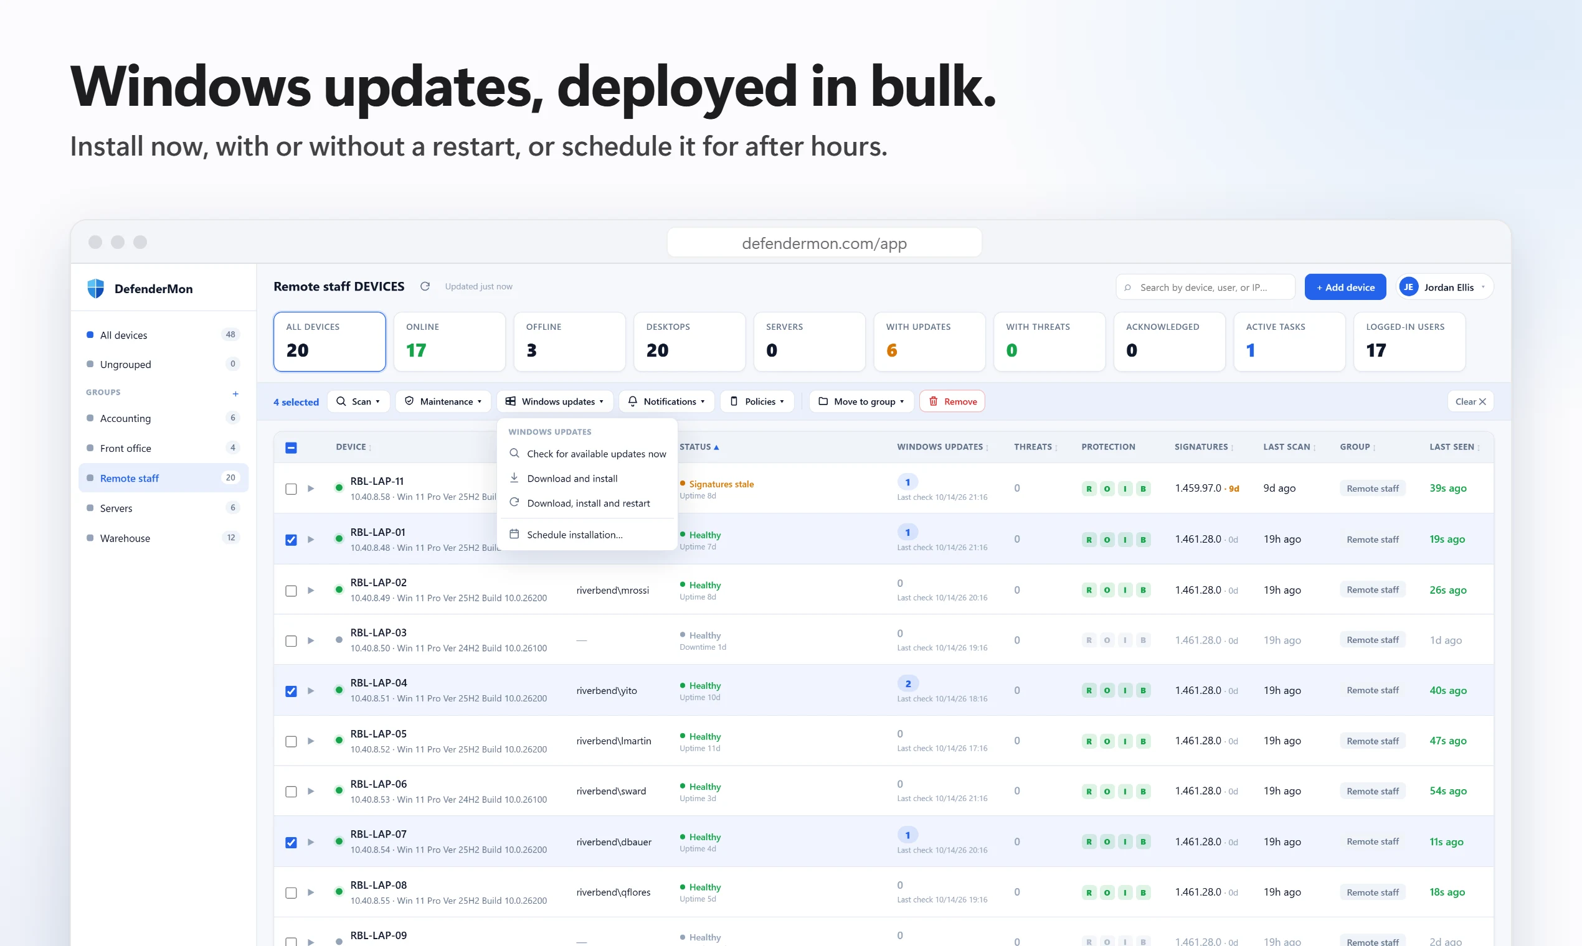Click the grey offline status dot for RBL-LAP-03
This screenshot has height=946, width=1582.
pyautogui.click(x=339, y=639)
